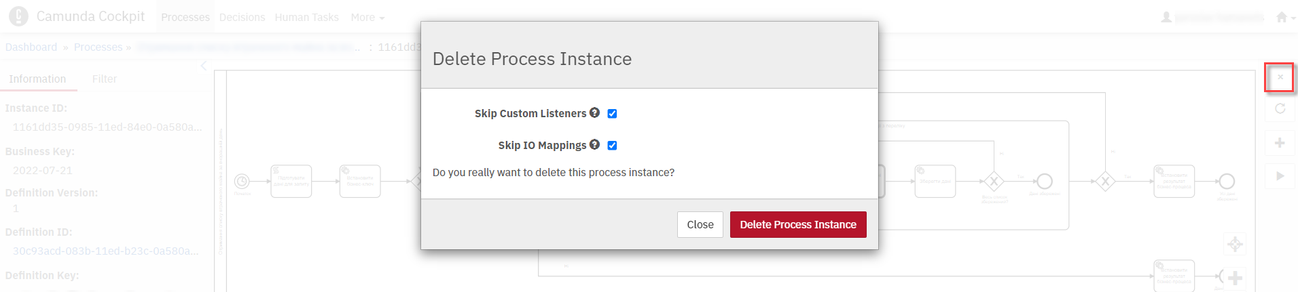Screen dimensions: 1298x292
Task: Uncheck the Skip IO Mappings checkbox
Action: coord(612,146)
